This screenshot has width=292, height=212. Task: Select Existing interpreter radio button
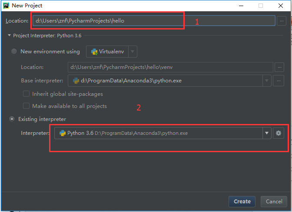[x=12, y=119]
